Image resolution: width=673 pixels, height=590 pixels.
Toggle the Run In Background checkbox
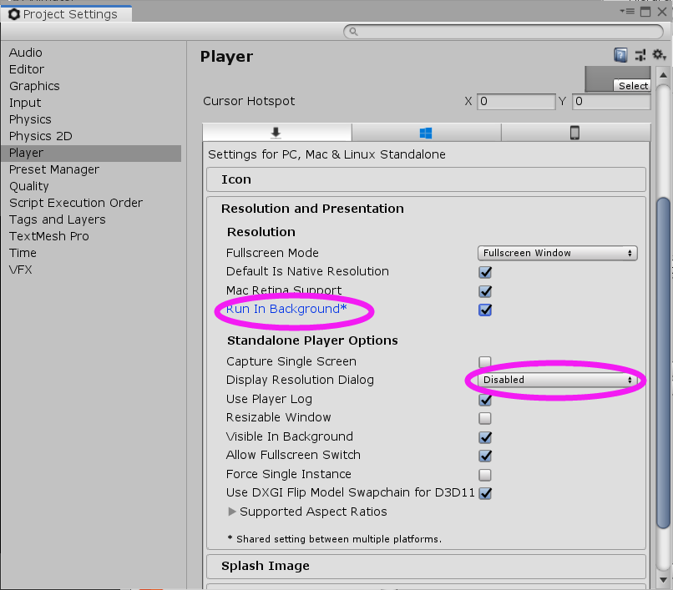[485, 310]
